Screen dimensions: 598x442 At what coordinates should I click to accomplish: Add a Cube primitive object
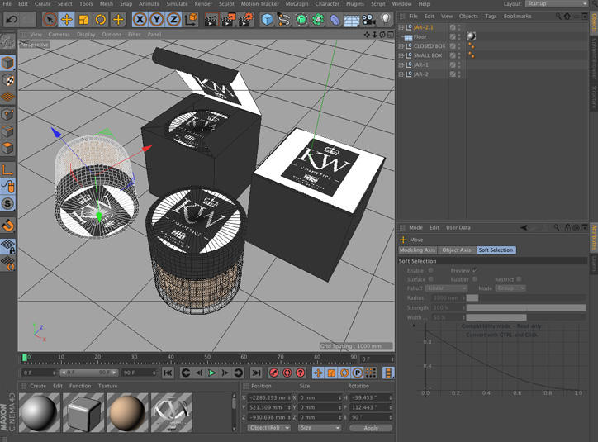268,19
